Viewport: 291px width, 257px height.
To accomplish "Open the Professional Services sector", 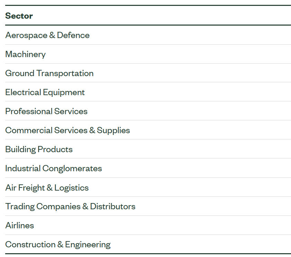I will coord(148,111).
